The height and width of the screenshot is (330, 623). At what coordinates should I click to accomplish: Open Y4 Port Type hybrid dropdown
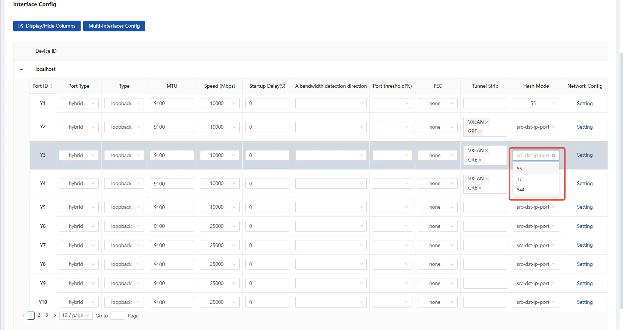[x=79, y=184]
